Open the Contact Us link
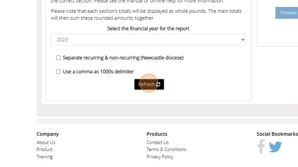Screen dimensions: 298x167 point(157,142)
